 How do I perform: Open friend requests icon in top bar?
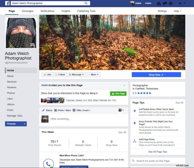pyautogui.click(x=159, y=3)
